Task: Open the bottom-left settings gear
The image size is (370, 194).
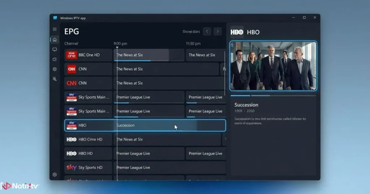Action: click(55, 175)
